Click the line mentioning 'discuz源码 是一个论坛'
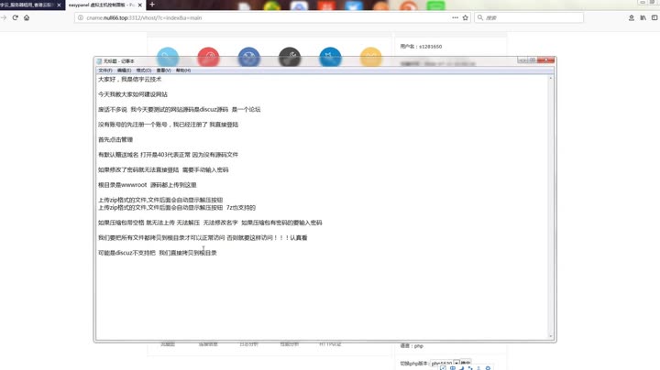The image size is (660, 370). pyautogui.click(x=180, y=109)
